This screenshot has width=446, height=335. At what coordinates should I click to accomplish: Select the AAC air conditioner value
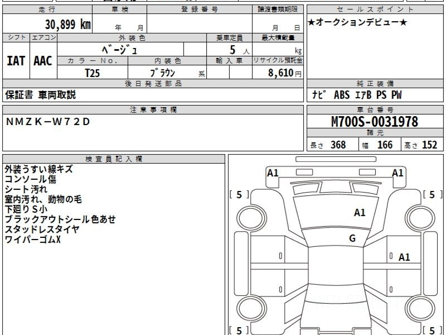pos(43,61)
